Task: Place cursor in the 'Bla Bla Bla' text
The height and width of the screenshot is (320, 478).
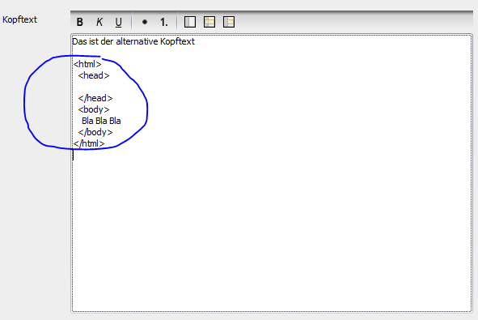Action: click(x=101, y=121)
